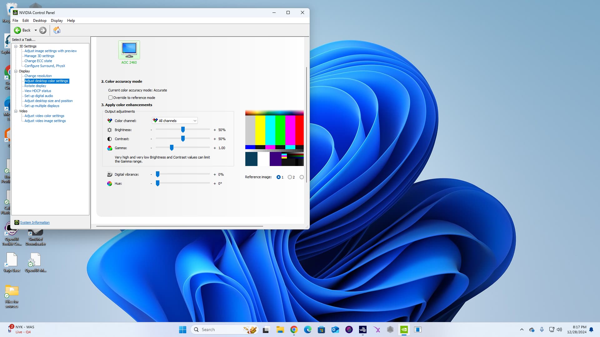Open Files for sources desktop folder
The height and width of the screenshot is (337, 600).
click(x=12, y=296)
